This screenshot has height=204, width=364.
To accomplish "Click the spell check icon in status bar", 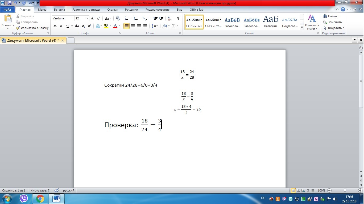I will [x=56, y=190].
